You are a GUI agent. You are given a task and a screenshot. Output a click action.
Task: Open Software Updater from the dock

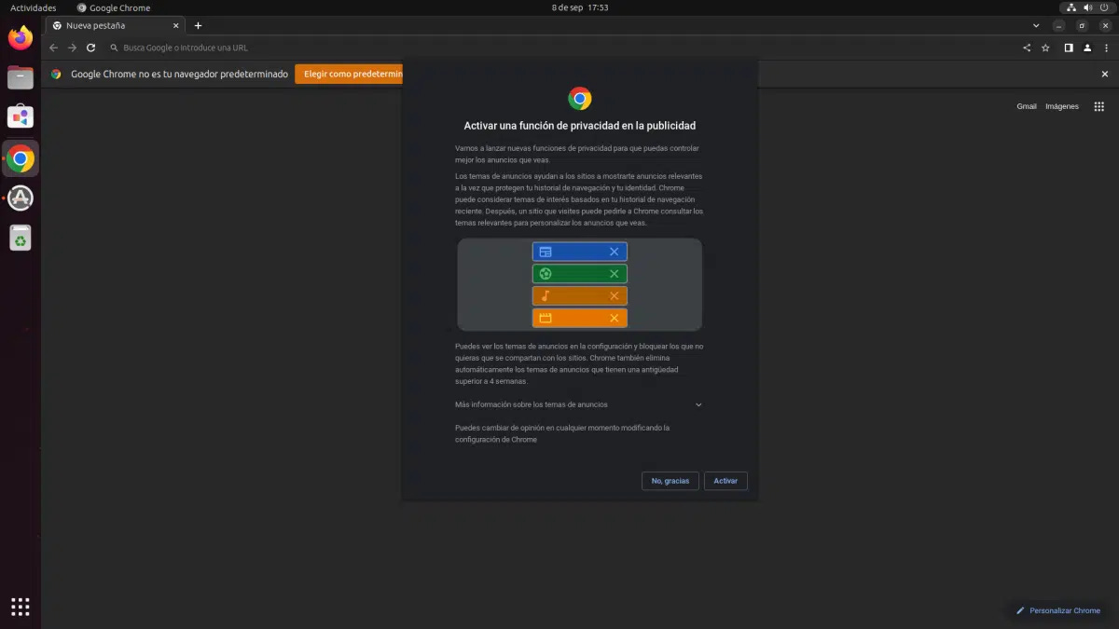point(21,198)
